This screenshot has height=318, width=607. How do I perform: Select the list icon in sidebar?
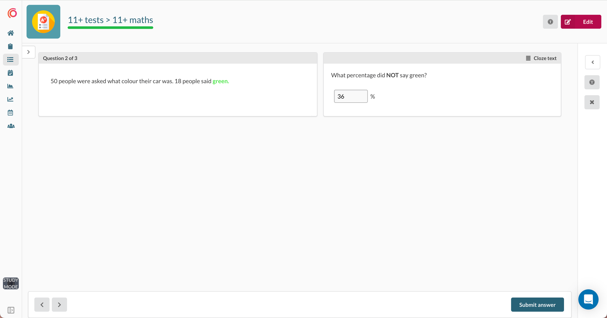tap(11, 60)
